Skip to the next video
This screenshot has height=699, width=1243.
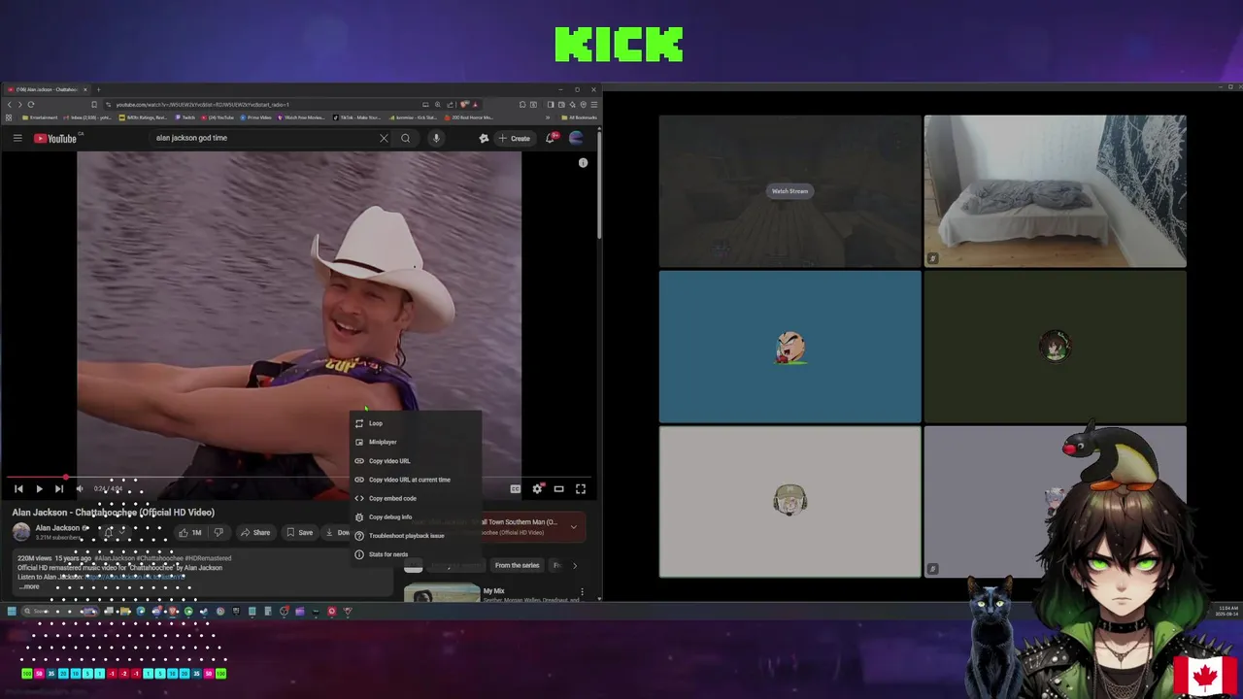coord(59,489)
